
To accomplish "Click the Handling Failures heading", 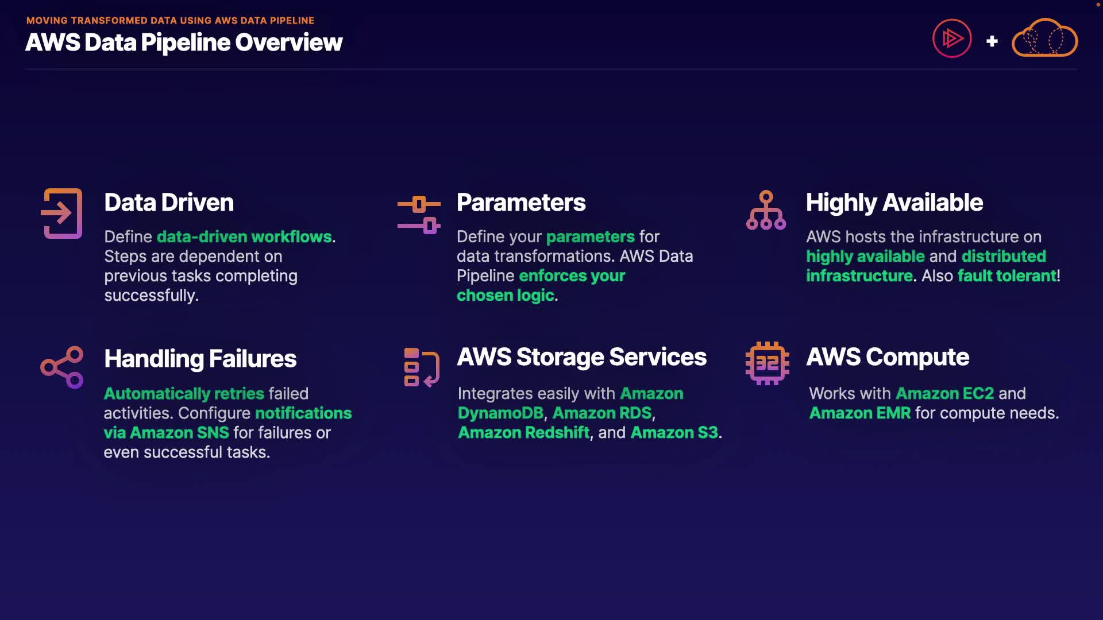I will pyautogui.click(x=200, y=359).
